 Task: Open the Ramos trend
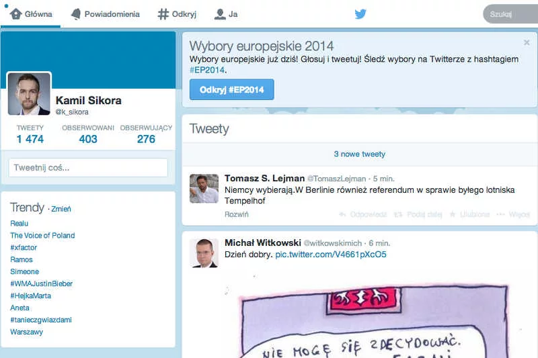[x=22, y=259]
